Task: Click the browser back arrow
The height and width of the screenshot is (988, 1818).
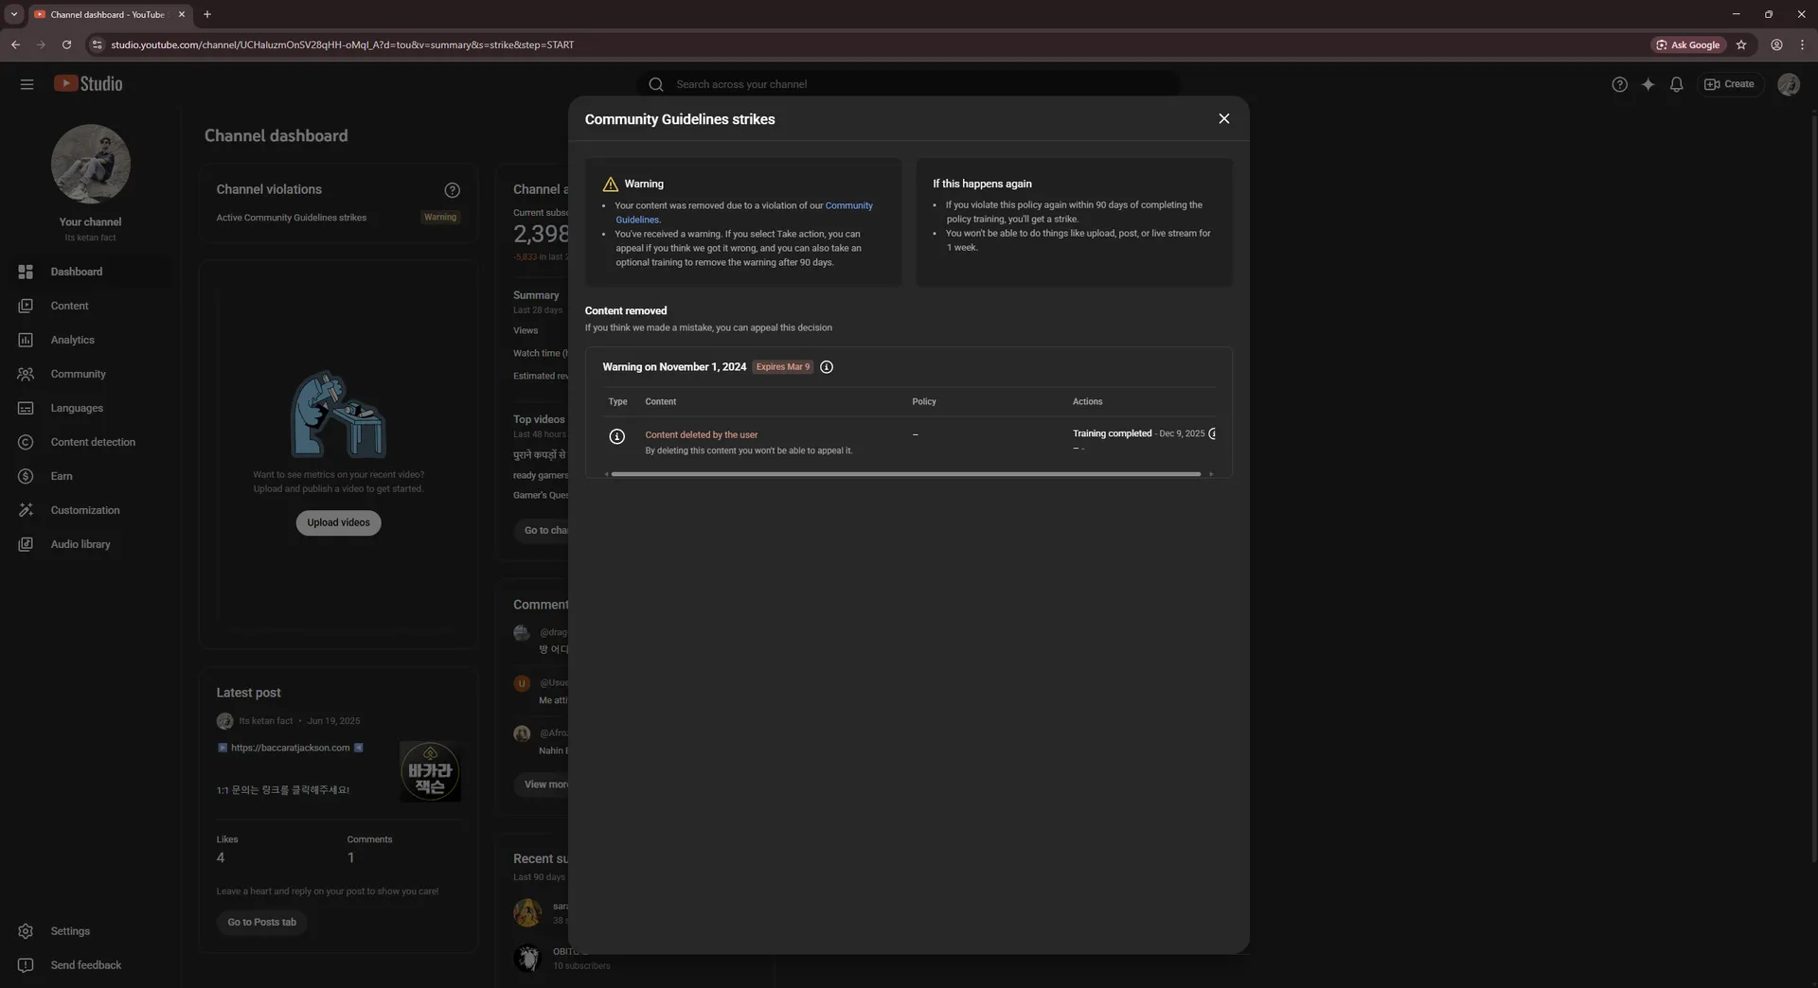Action: (x=15, y=44)
